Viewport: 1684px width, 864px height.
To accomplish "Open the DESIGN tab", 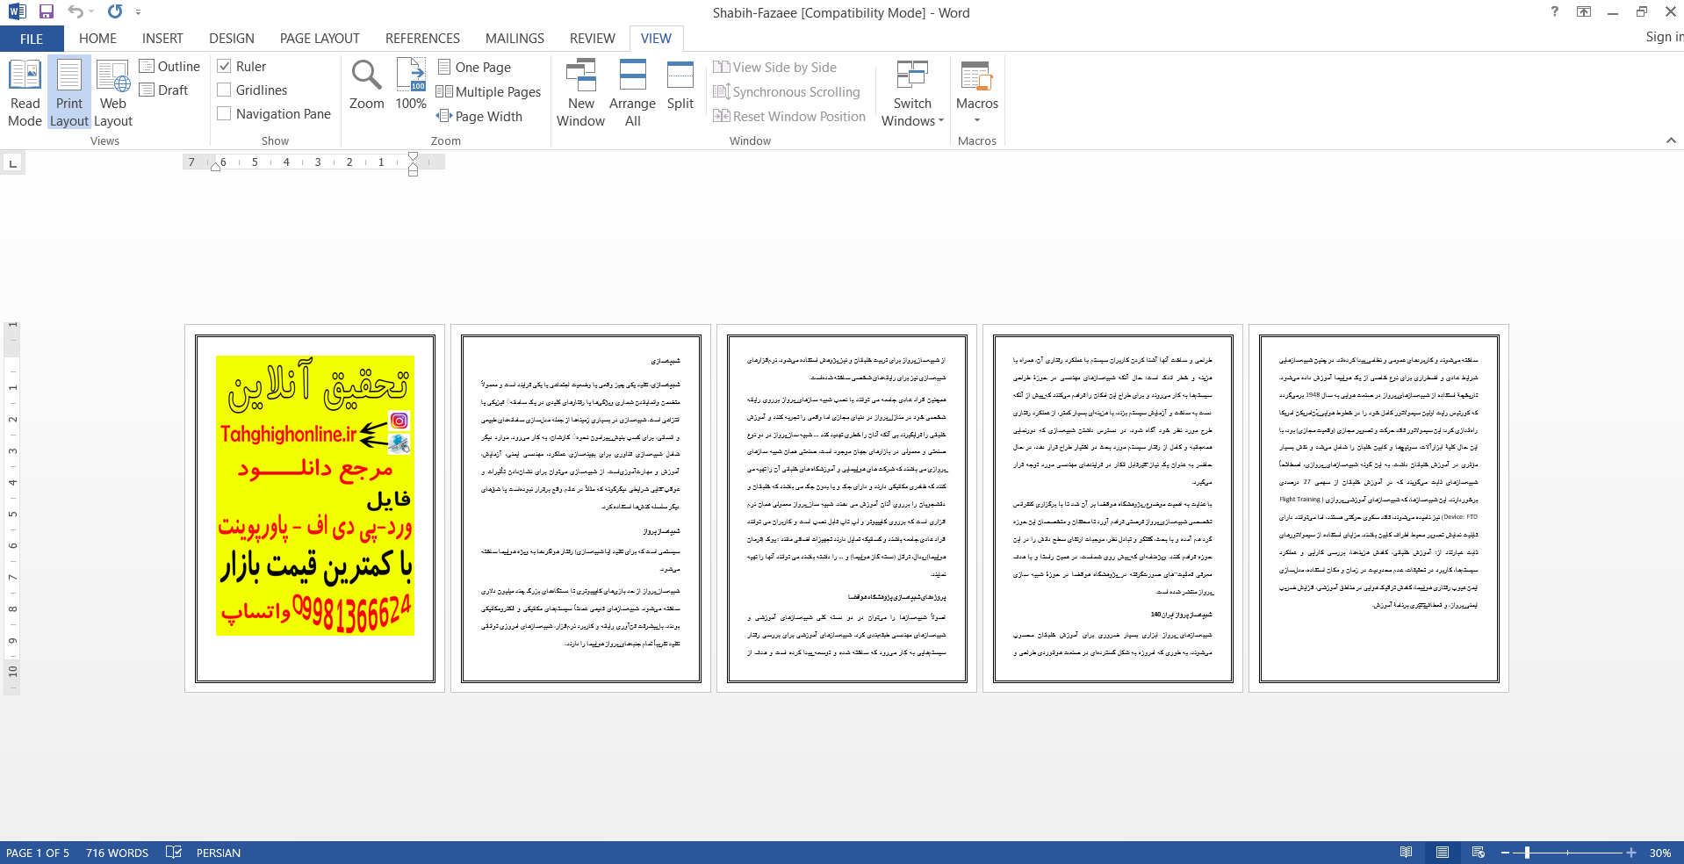I will (x=232, y=39).
